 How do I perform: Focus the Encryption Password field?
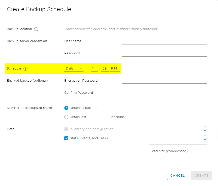coord(165,80)
